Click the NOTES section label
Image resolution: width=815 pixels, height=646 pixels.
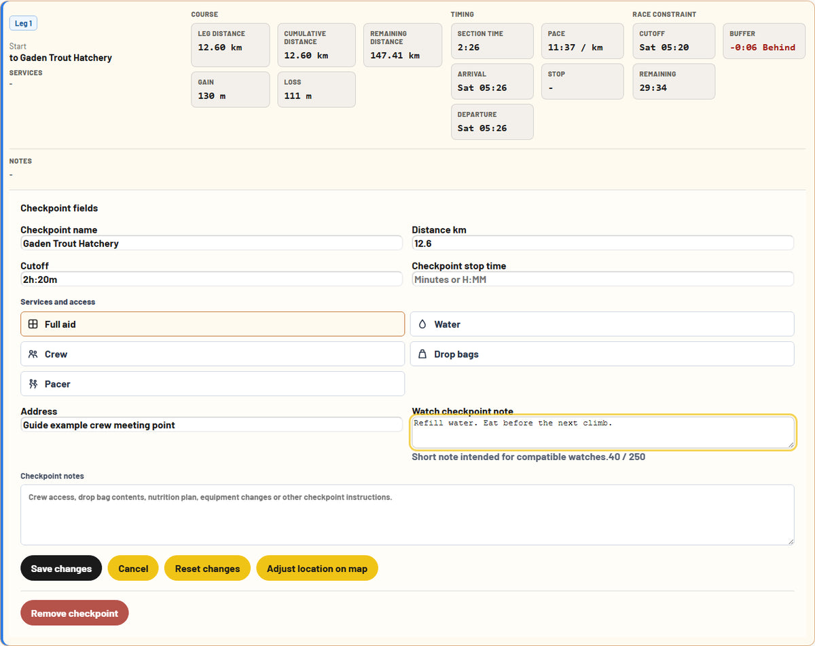[x=20, y=161]
